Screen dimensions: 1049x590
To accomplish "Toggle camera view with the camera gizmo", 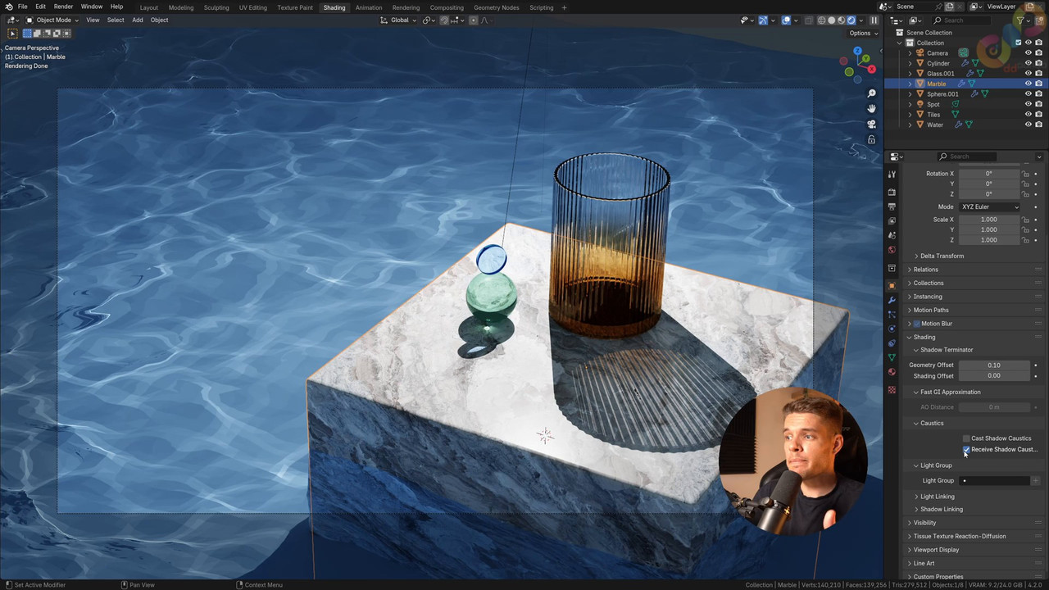I will point(872,124).
